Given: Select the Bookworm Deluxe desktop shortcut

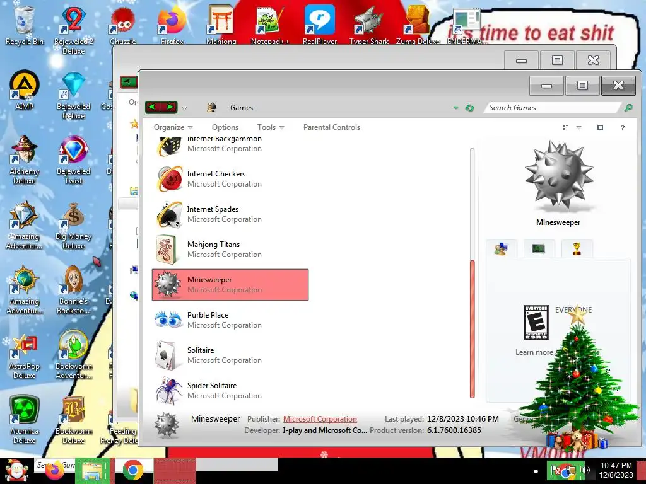Looking at the screenshot, I should click(73, 420).
